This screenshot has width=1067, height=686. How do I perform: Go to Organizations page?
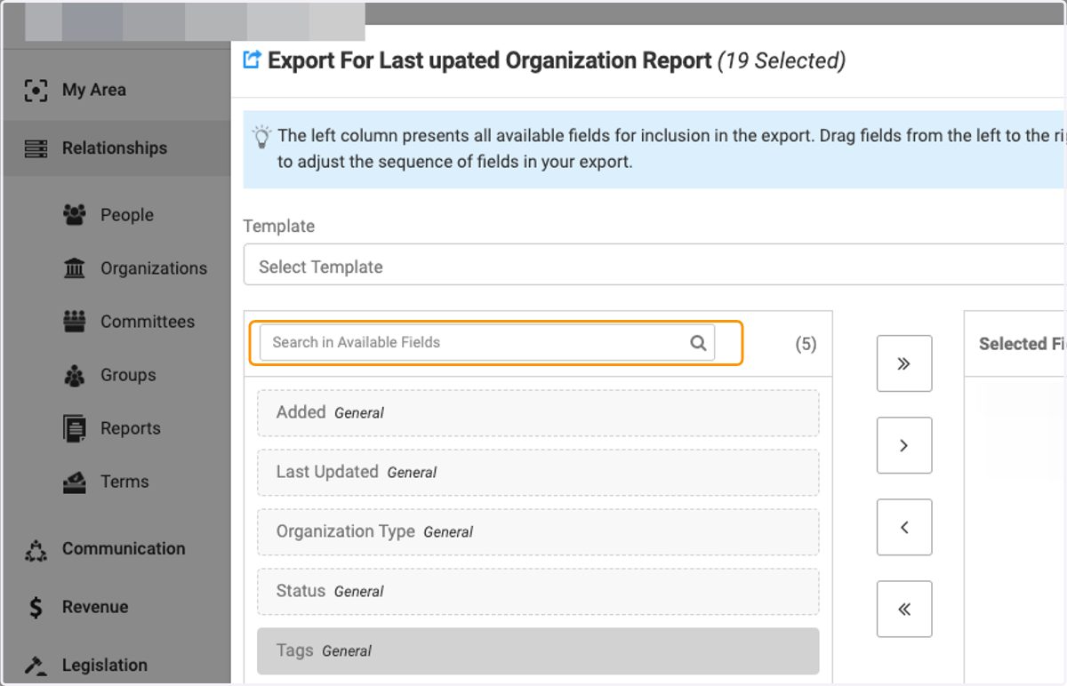153,268
